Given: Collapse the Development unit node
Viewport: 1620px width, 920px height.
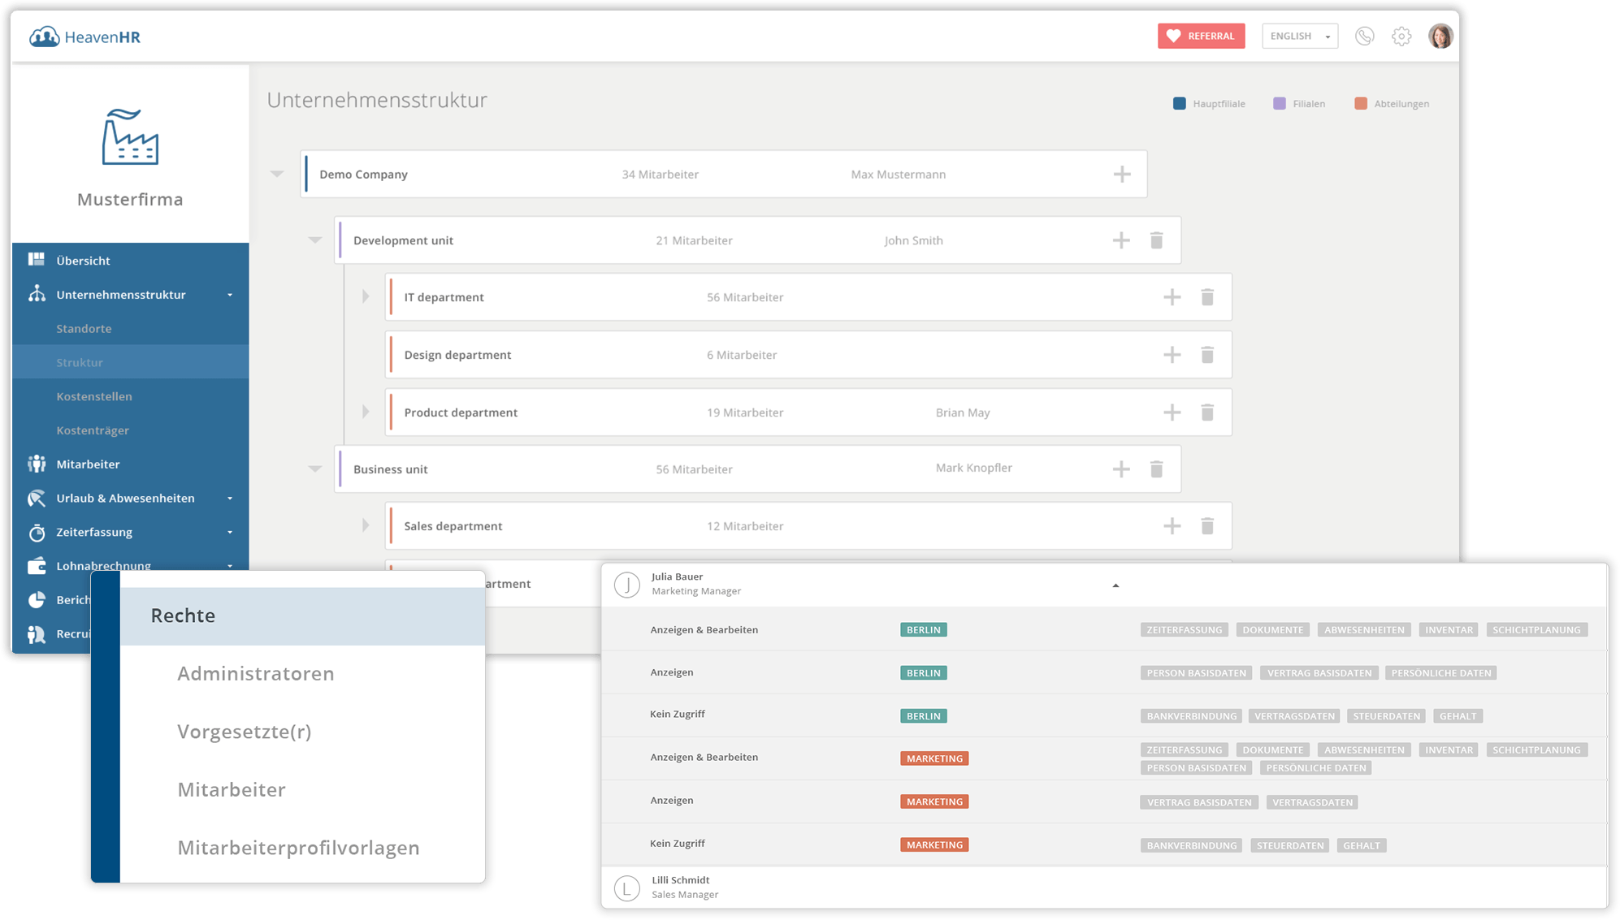Looking at the screenshot, I should pyautogui.click(x=315, y=240).
